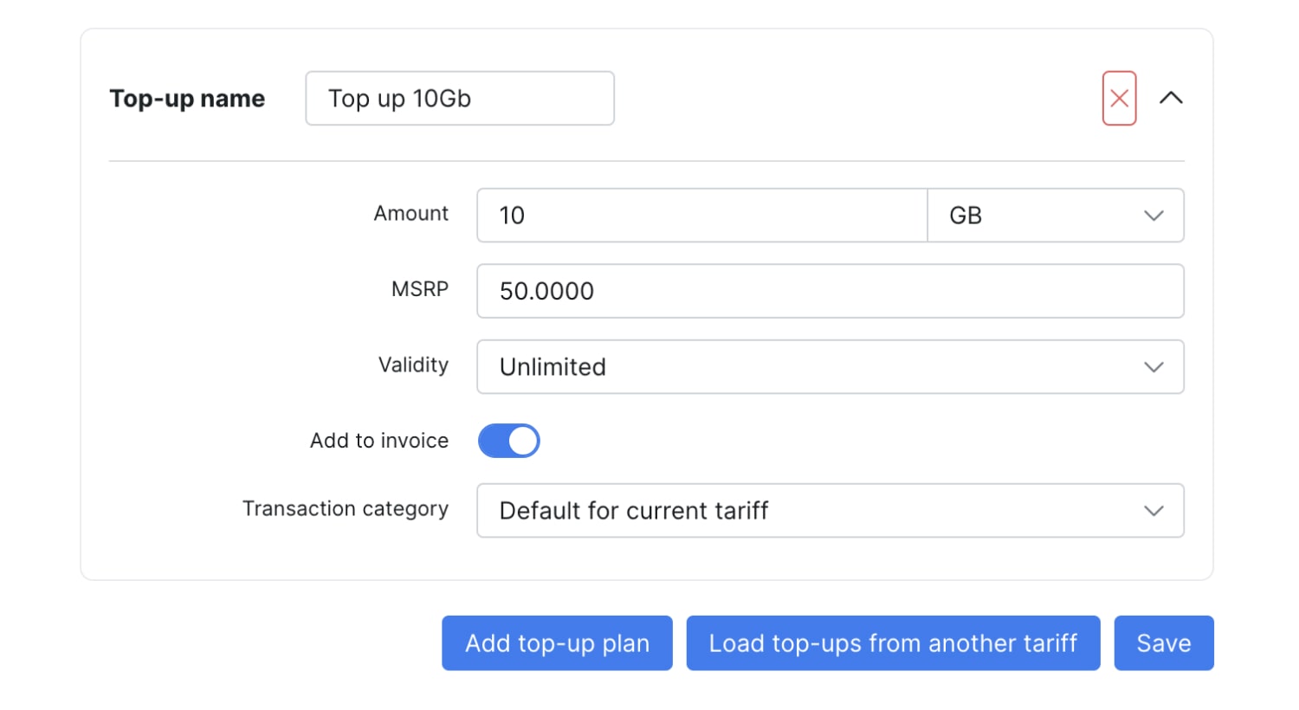Click Load top-ups from another tariff
The width and height of the screenshot is (1299, 710).
click(x=893, y=643)
